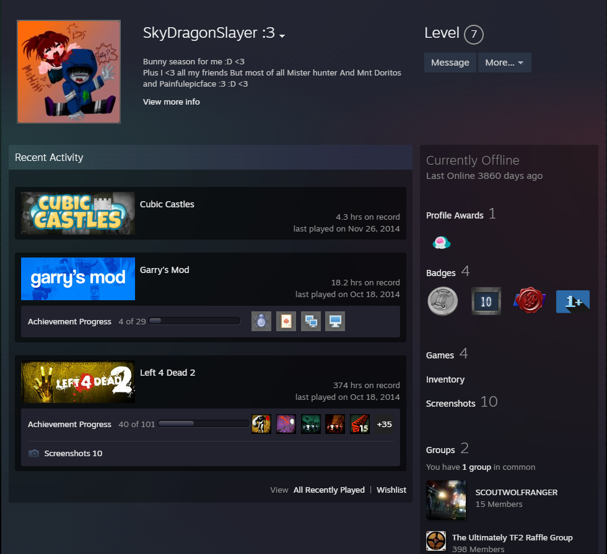Click the 1 group in common link

[476, 467]
